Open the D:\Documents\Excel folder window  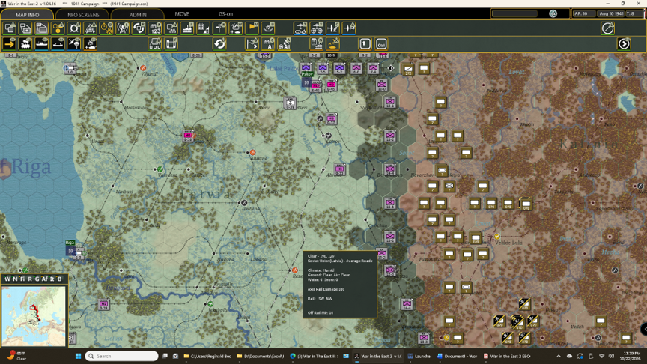261,356
